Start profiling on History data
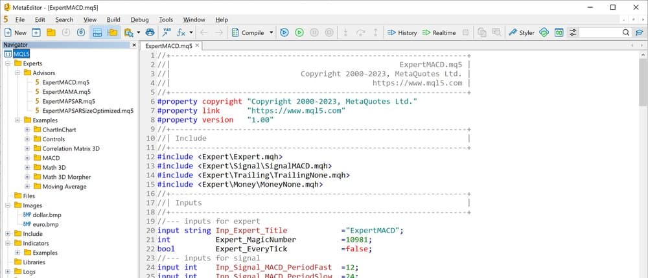648x278 pixels. [402, 32]
